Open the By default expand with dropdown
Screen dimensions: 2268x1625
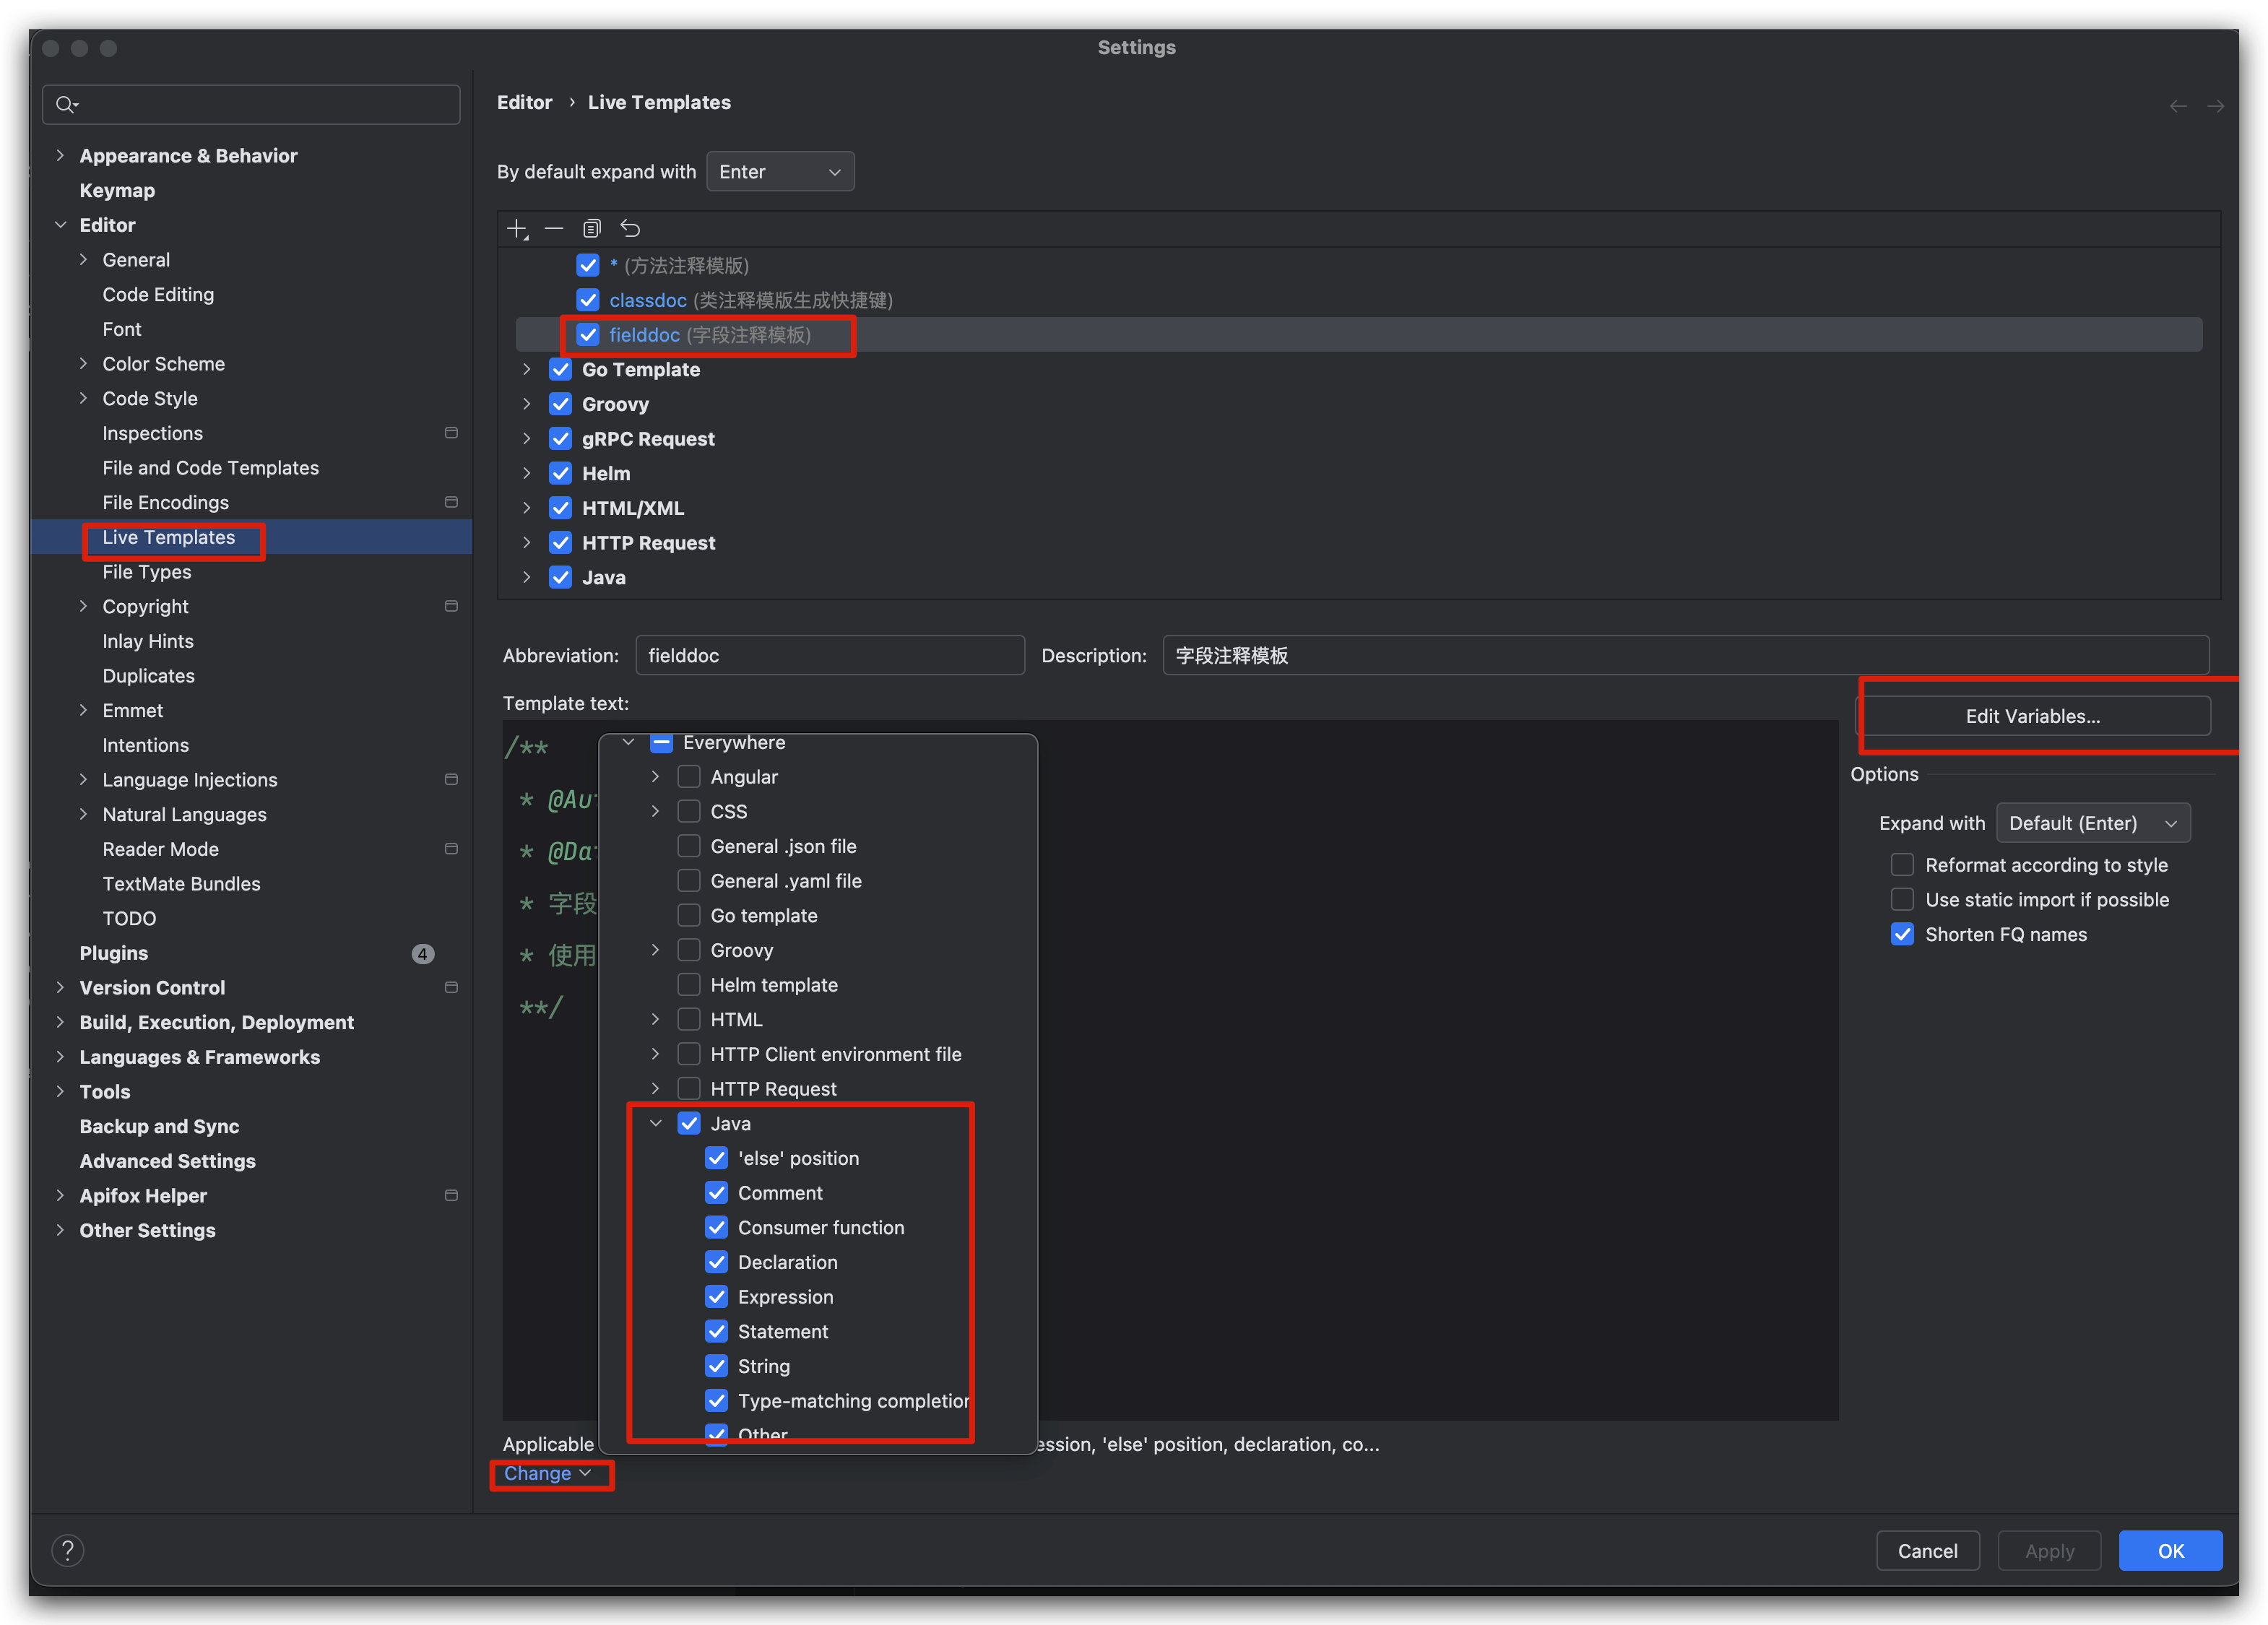(x=779, y=172)
